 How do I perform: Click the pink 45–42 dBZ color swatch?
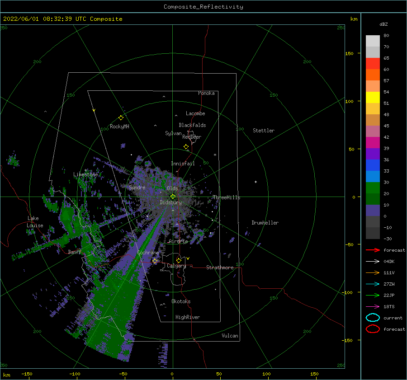coord(373,131)
